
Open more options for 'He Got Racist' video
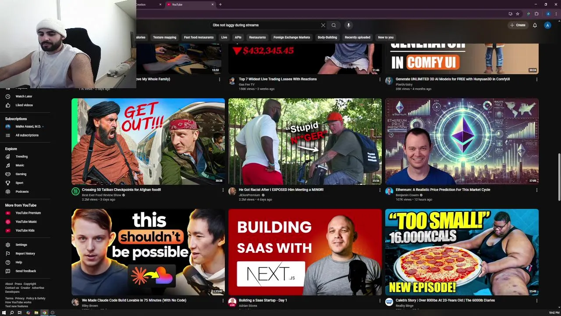380,190
